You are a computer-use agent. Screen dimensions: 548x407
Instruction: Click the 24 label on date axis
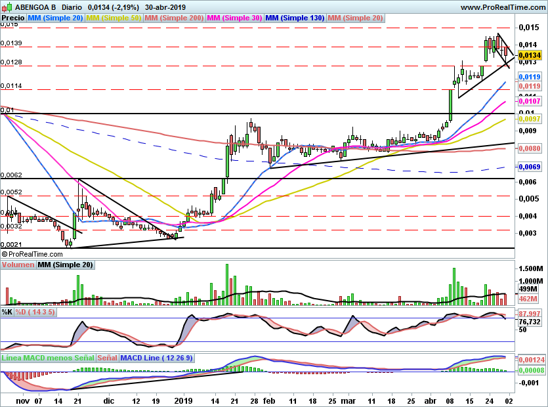pos(490,401)
